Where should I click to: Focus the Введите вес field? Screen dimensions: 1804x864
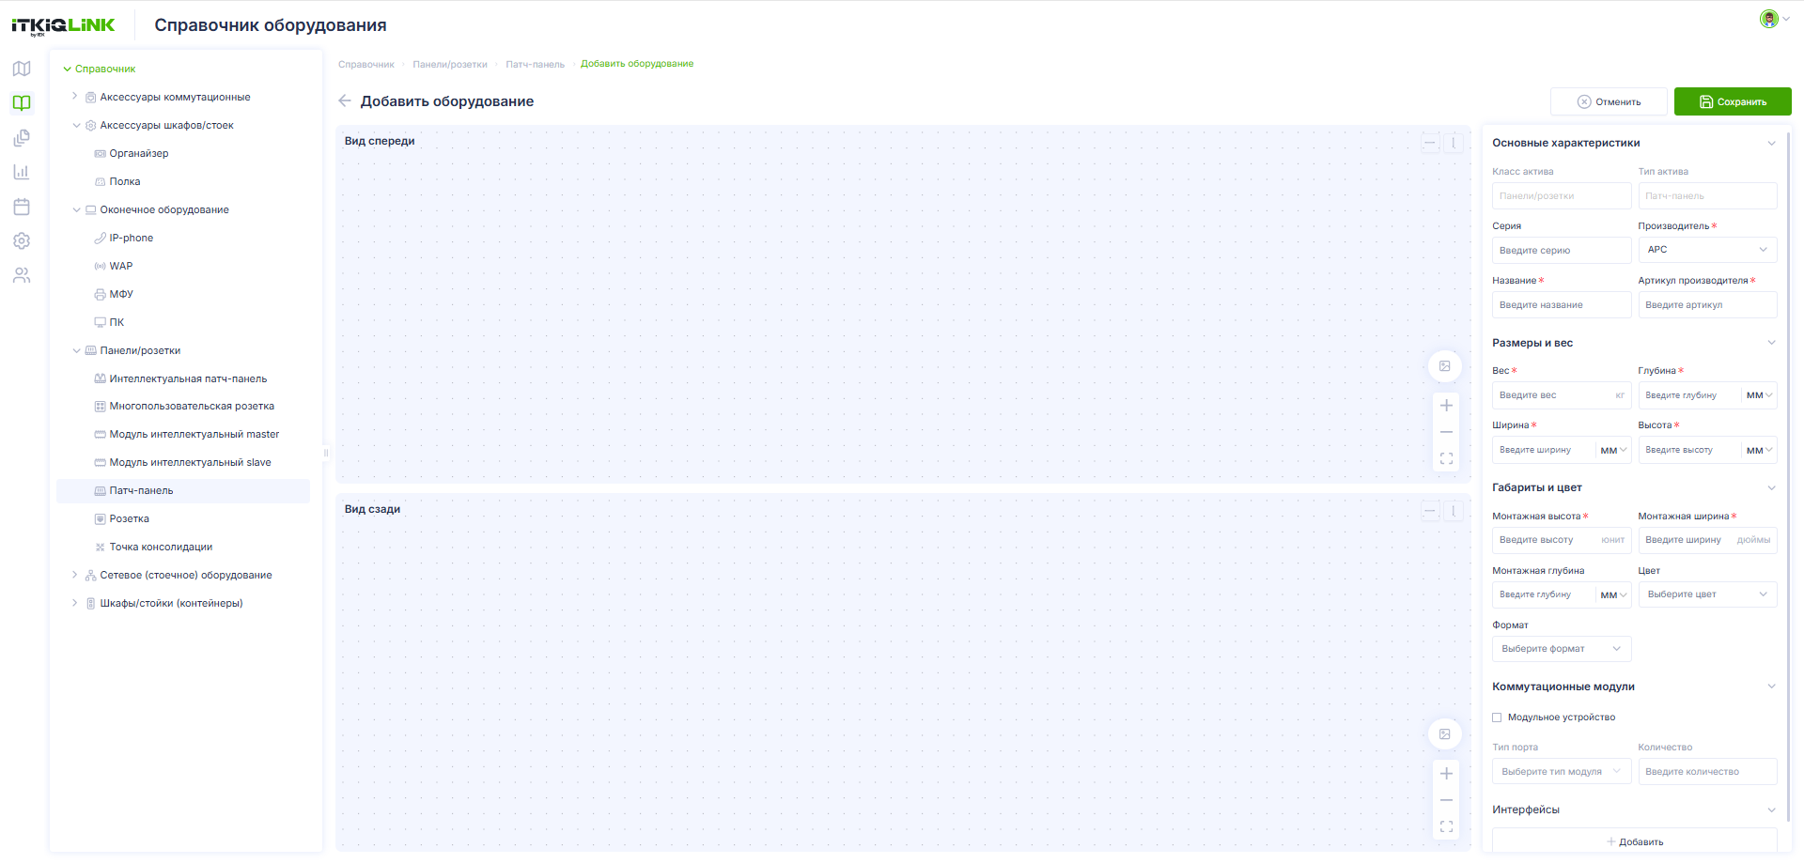tap(1562, 395)
